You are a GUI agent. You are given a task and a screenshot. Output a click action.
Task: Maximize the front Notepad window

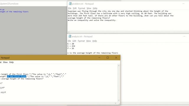(x=107, y=58)
